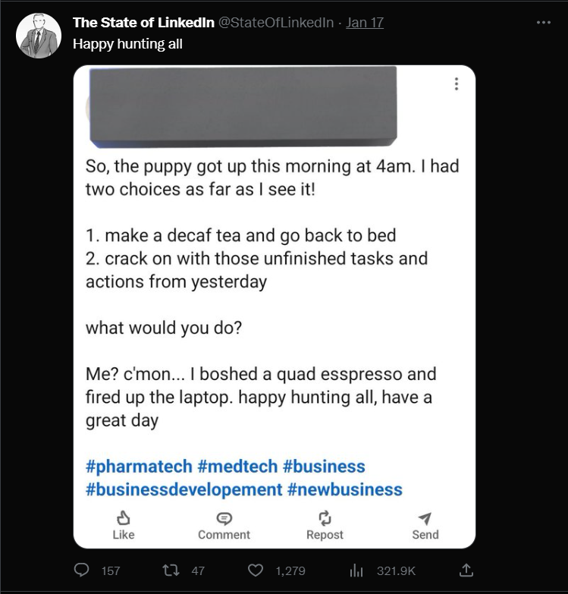Click the tweet reply icon

point(82,570)
